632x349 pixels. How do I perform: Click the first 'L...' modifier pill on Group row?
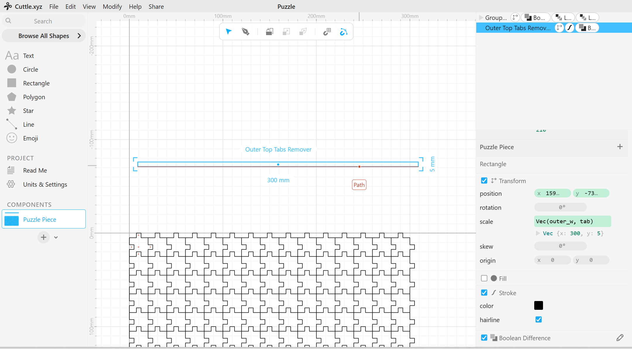[564, 18]
